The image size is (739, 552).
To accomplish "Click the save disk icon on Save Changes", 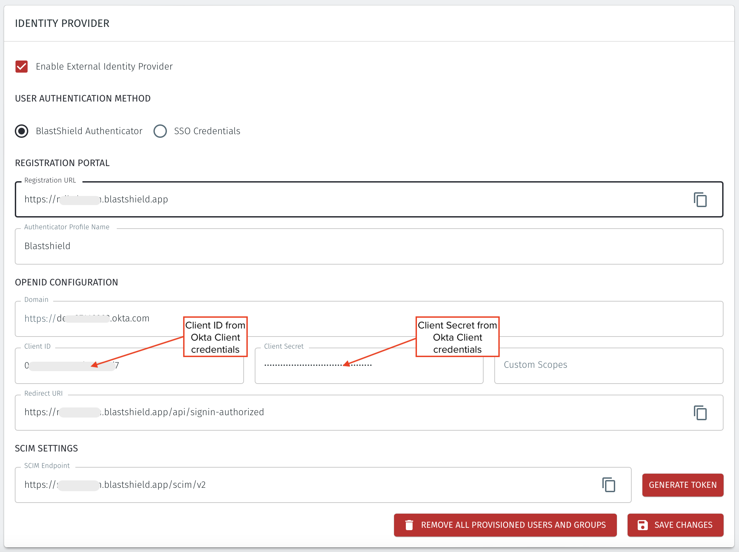I will 642,524.
